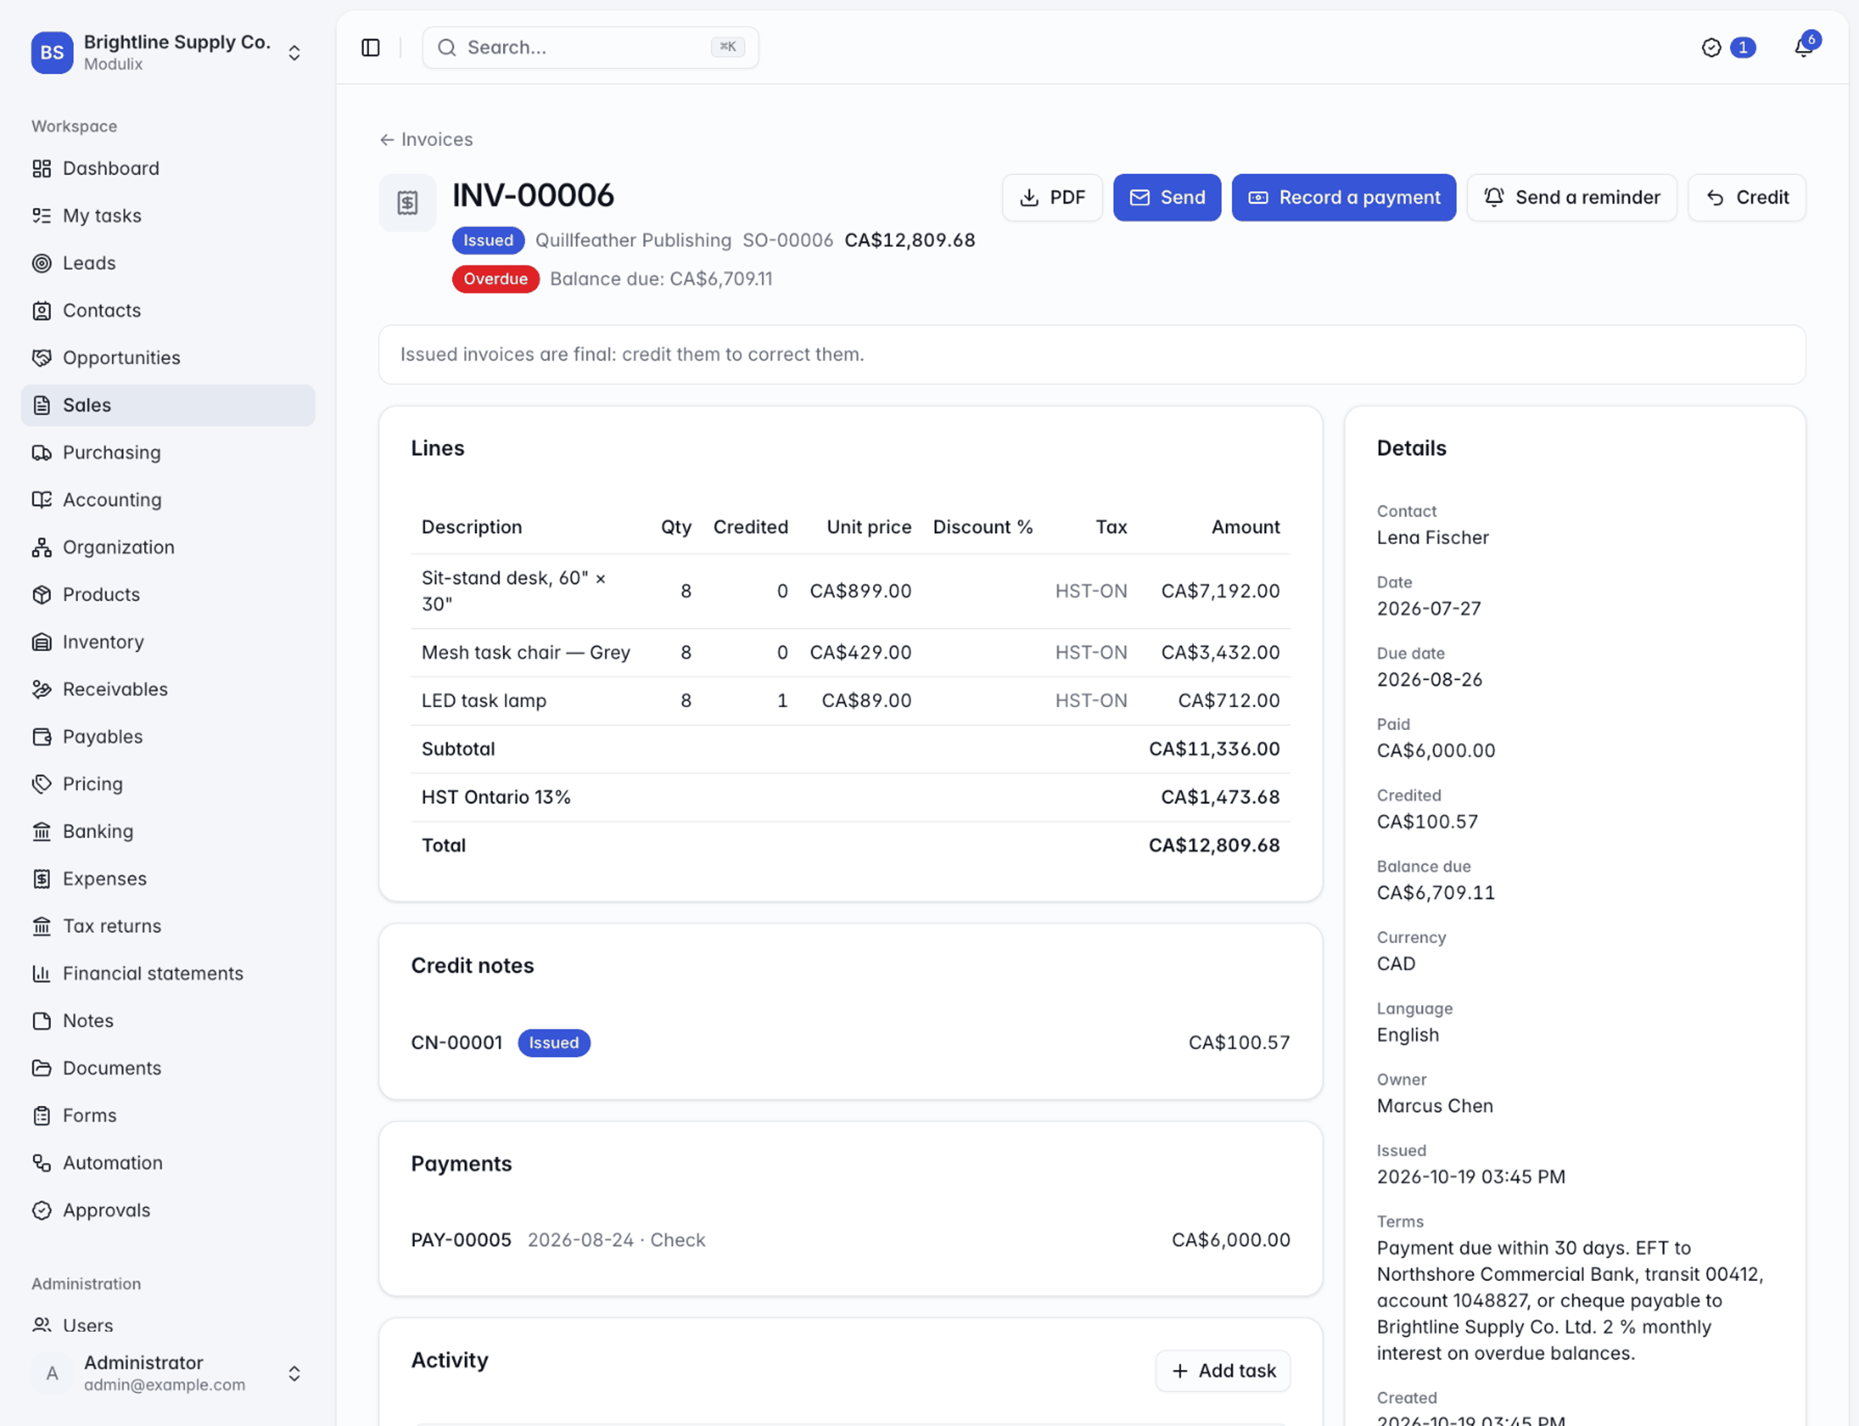Click the Send button

pos(1167,198)
